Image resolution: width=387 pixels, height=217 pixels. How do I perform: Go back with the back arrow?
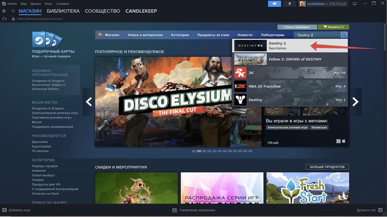pos(4,11)
